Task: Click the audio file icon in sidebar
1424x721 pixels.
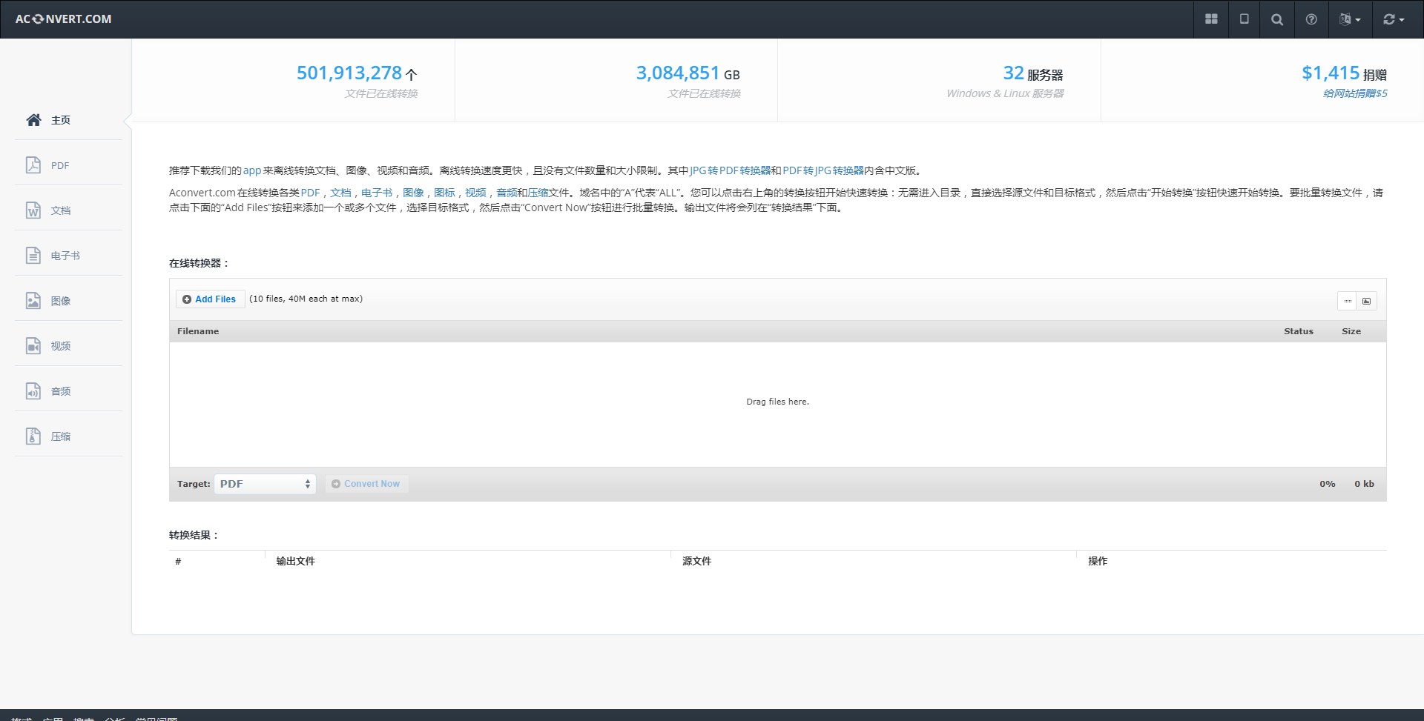Action: tap(33, 391)
